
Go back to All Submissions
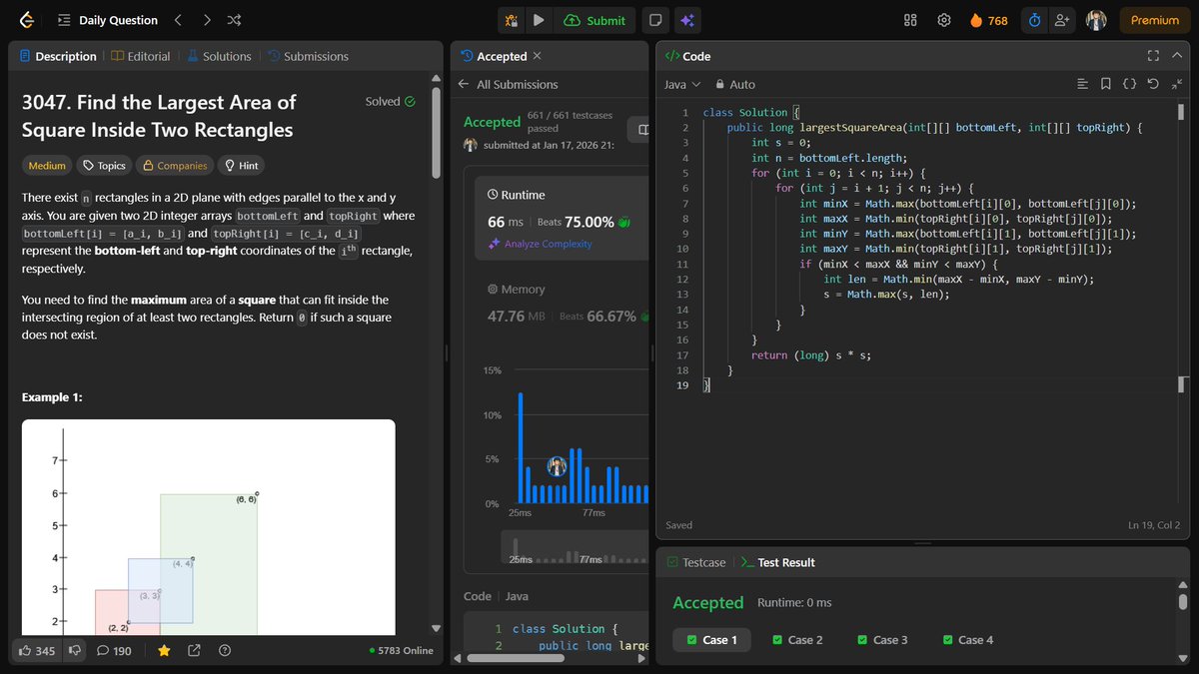coord(509,85)
